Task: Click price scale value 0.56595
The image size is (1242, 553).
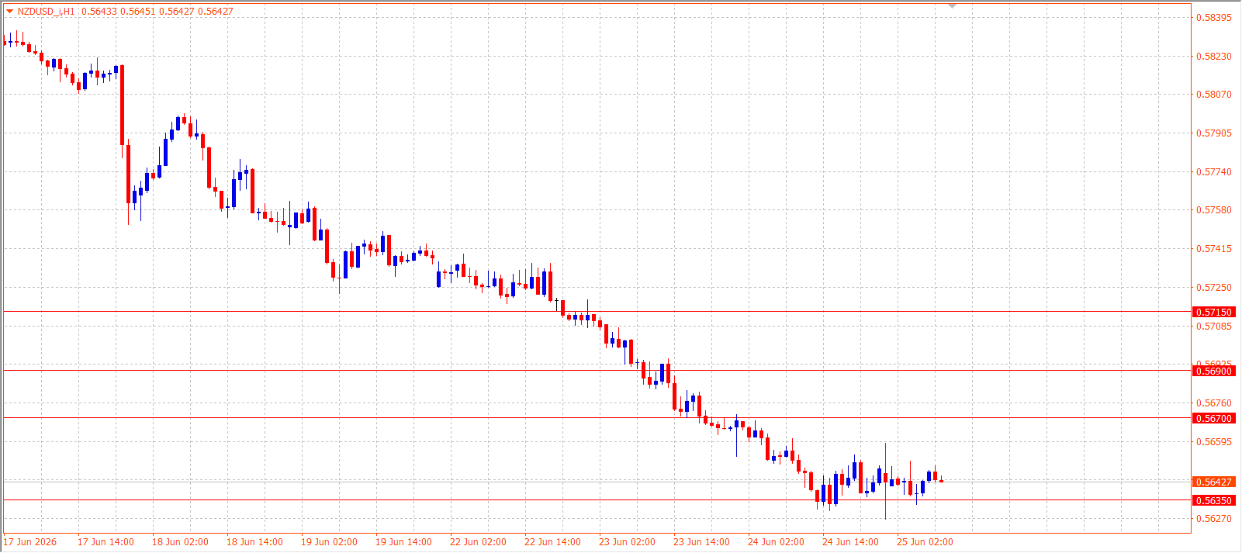Action: pyautogui.click(x=1214, y=442)
